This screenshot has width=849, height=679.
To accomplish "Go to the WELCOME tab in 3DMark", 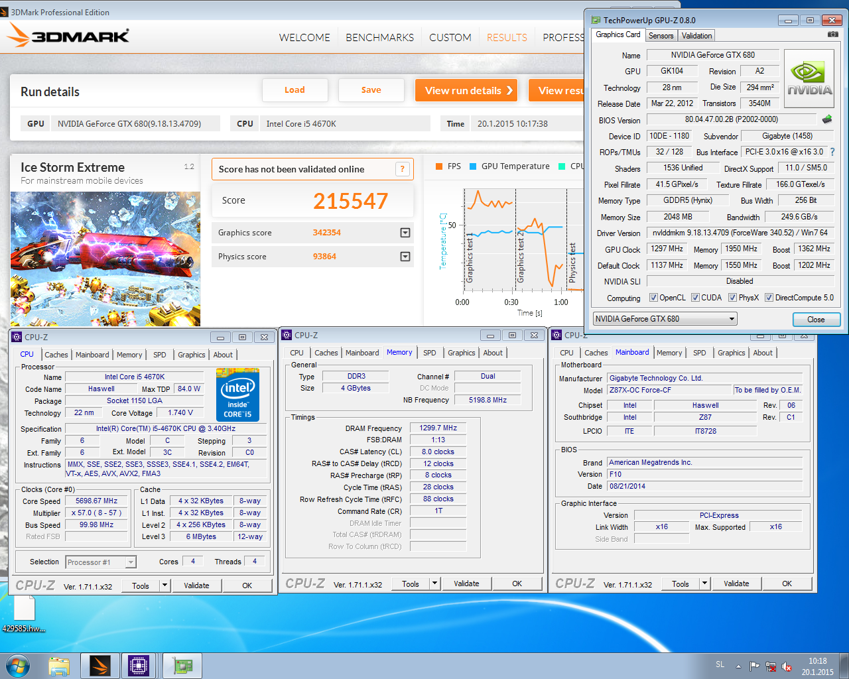I will click(304, 38).
